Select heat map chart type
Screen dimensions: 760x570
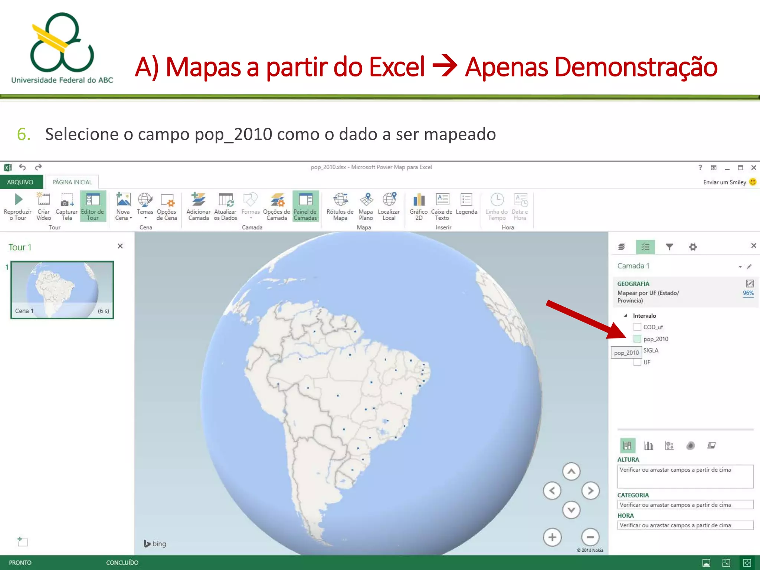point(690,445)
